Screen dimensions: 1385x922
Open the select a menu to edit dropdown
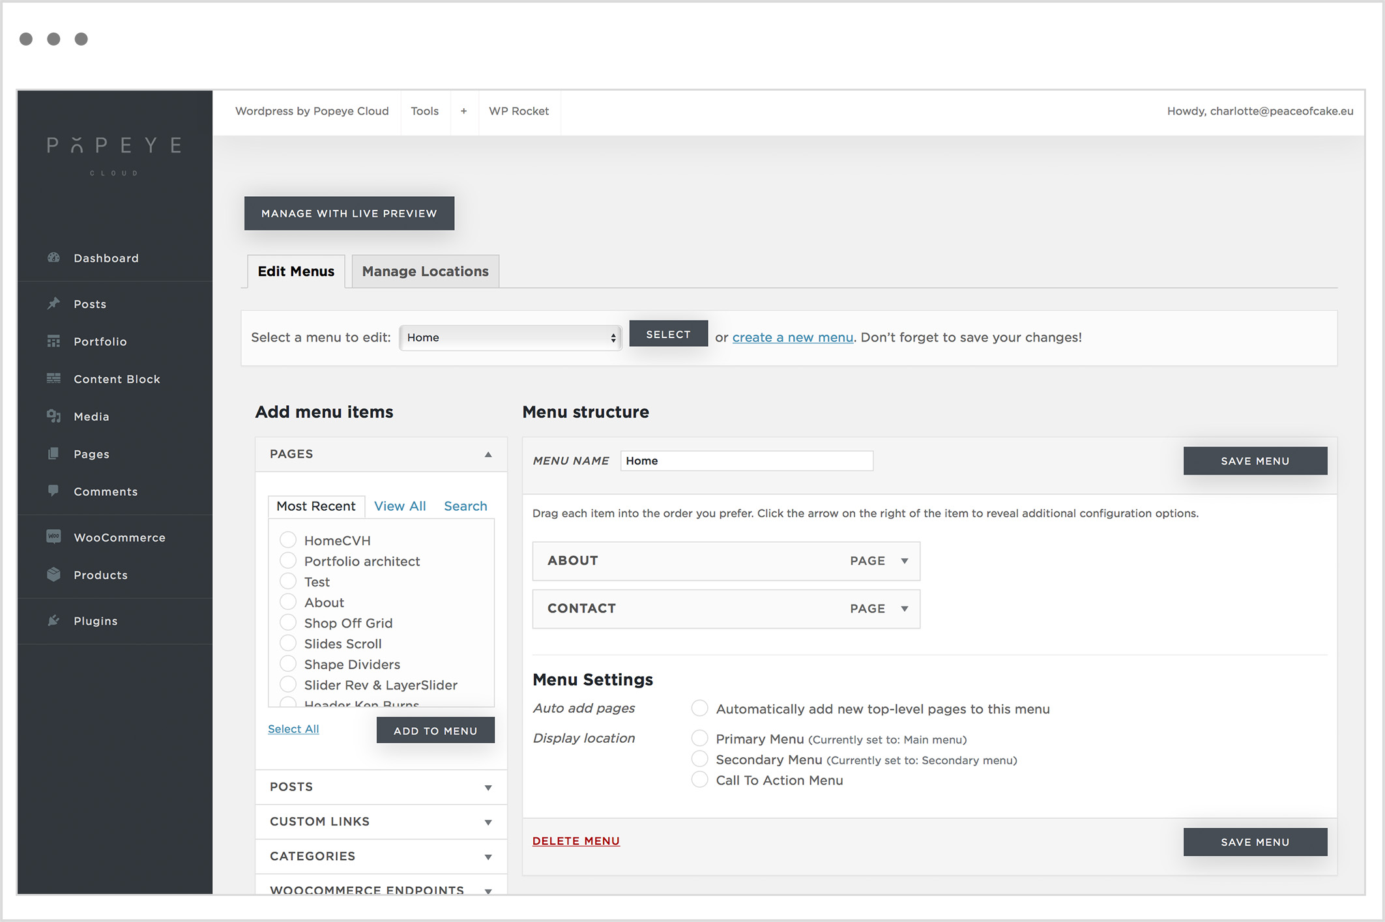(510, 338)
